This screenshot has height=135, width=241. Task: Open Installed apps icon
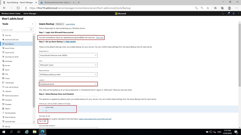pos(3,82)
